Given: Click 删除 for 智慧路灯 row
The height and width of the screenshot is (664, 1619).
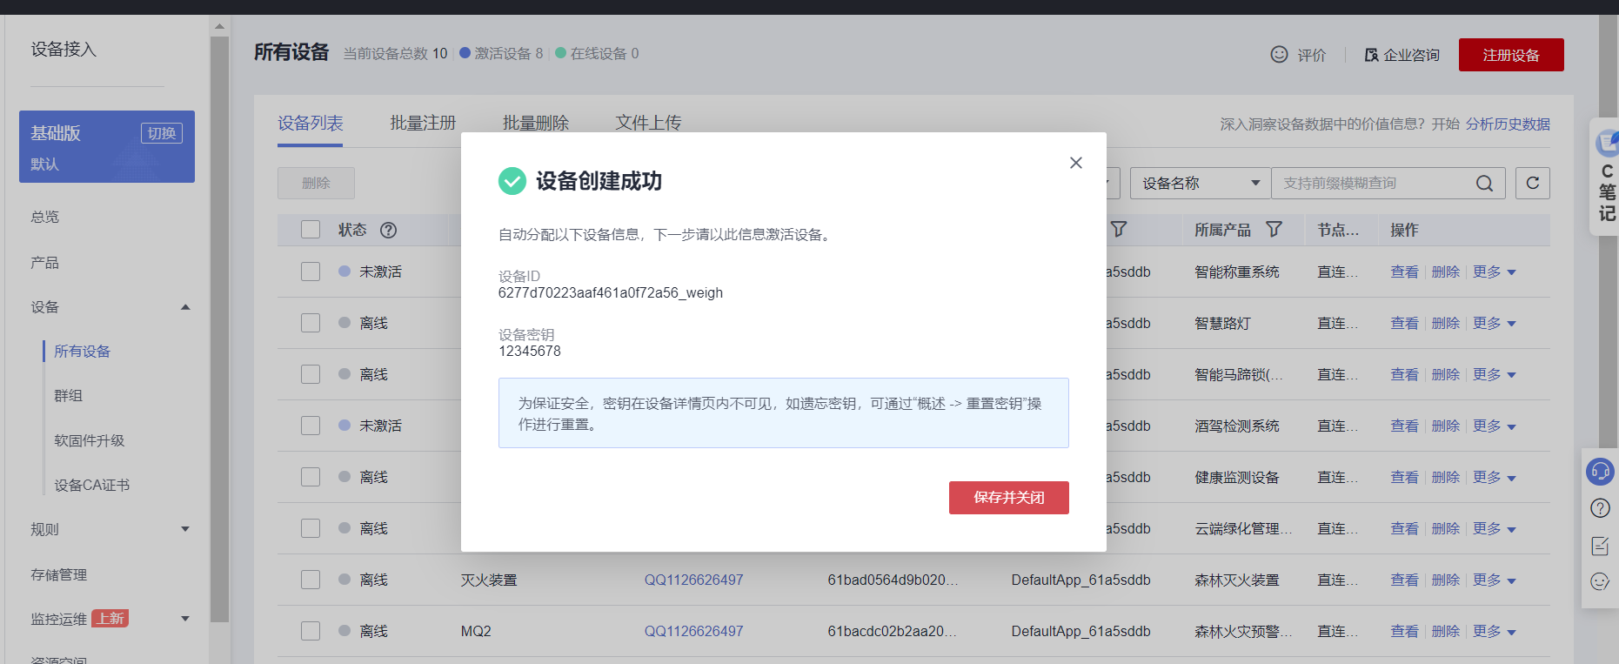Looking at the screenshot, I should (1446, 323).
